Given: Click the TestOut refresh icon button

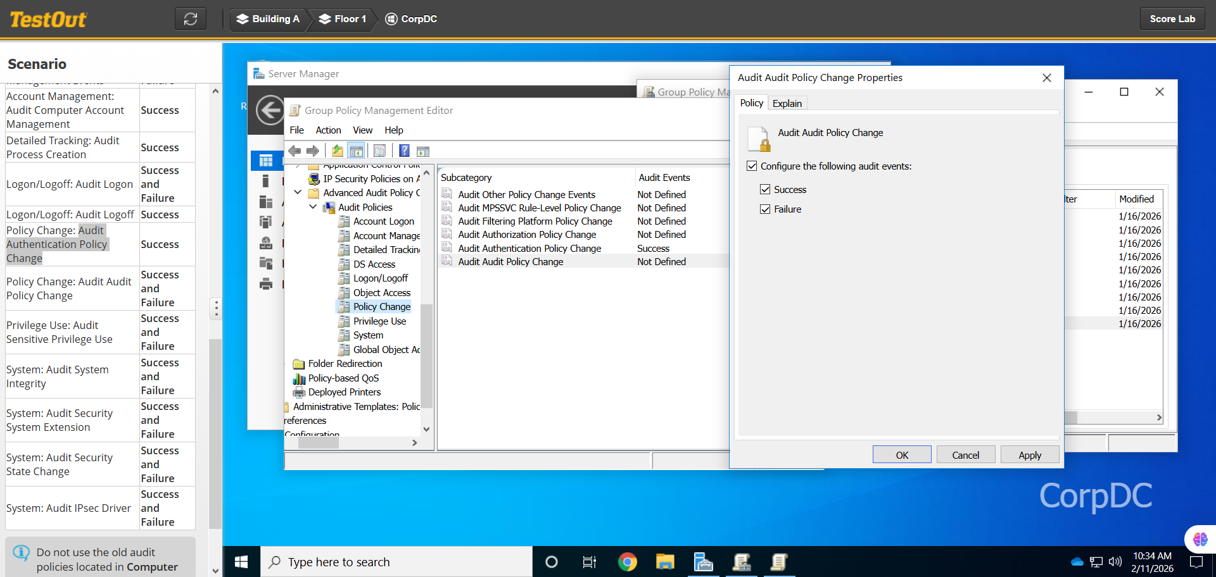Looking at the screenshot, I should click(191, 19).
